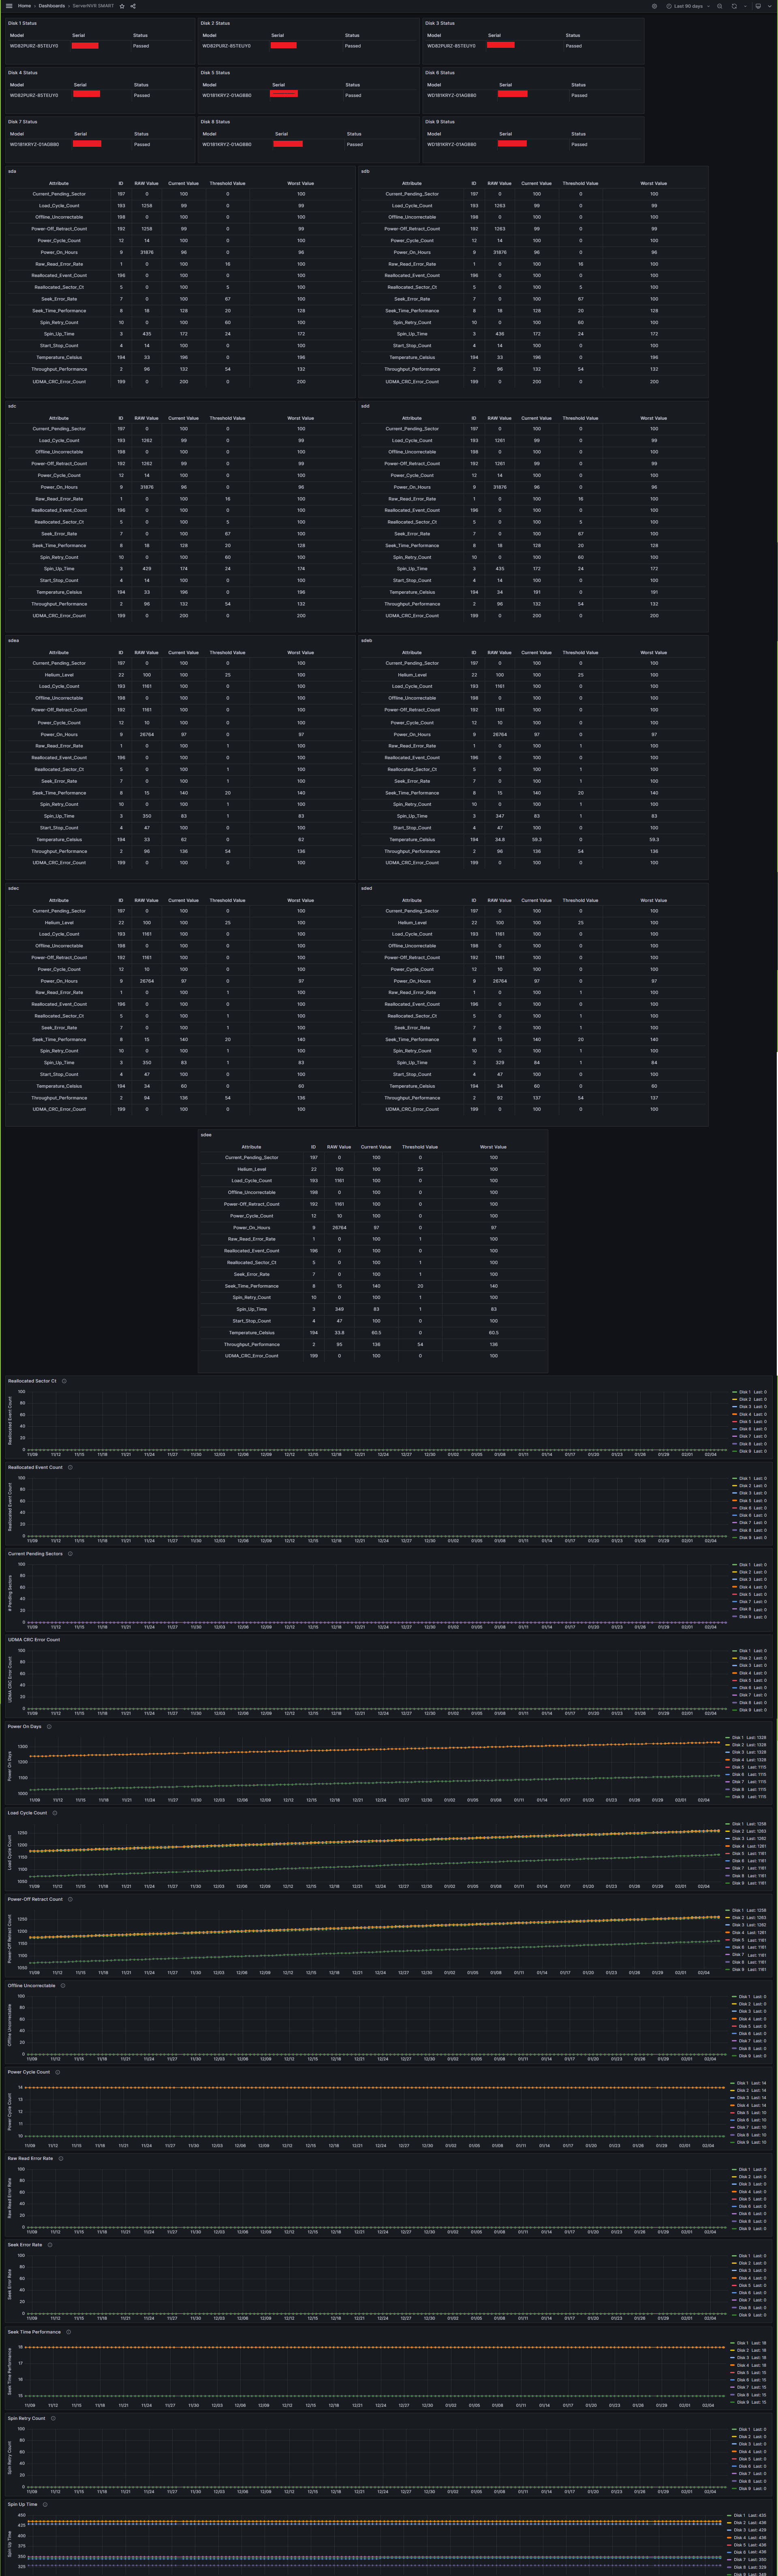Go to Home breadcrumb
The width and height of the screenshot is (778, 2576).
click(x=24, y=6)
